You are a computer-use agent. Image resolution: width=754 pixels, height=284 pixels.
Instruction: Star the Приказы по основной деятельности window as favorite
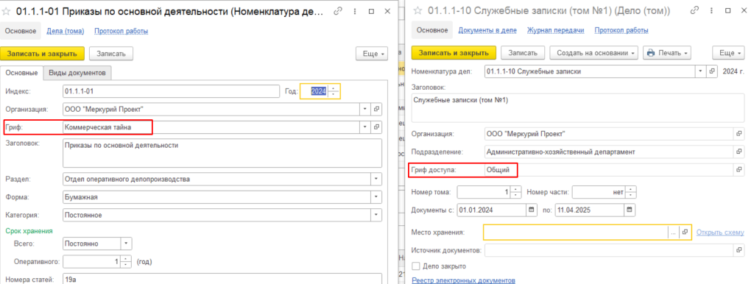pyautogui.click(x=7, y=12)
